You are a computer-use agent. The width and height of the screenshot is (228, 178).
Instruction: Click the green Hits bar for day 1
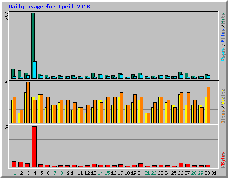[x=13, y=74]
